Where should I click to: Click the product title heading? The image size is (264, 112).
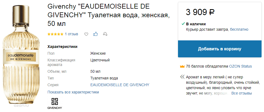pos(109,15)
